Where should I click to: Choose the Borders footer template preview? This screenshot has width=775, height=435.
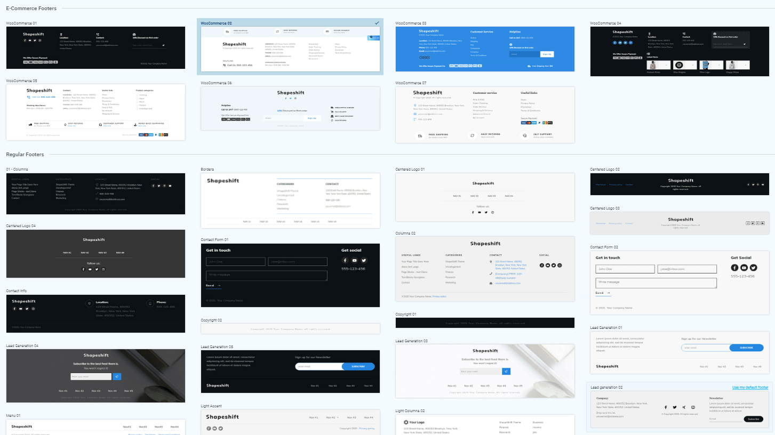290,201
